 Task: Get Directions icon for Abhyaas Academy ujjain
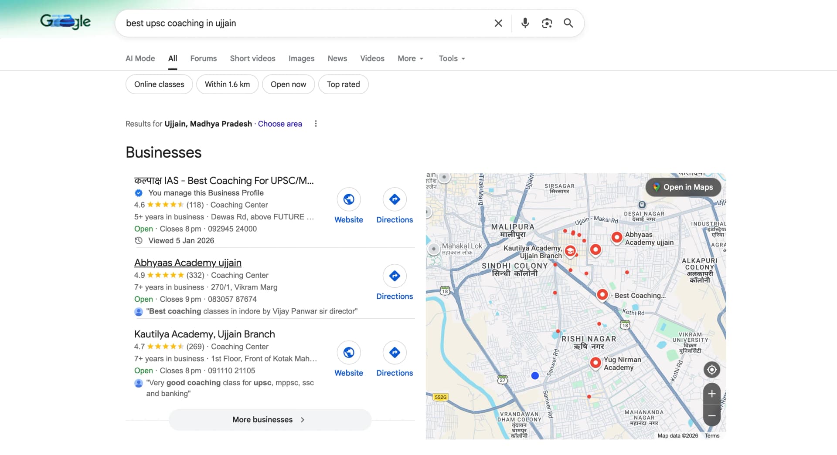[x=395, y=276]
